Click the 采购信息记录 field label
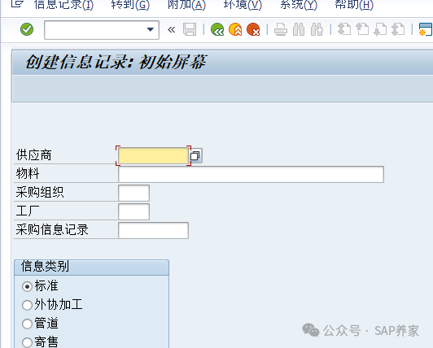 (x=52, y=230)
